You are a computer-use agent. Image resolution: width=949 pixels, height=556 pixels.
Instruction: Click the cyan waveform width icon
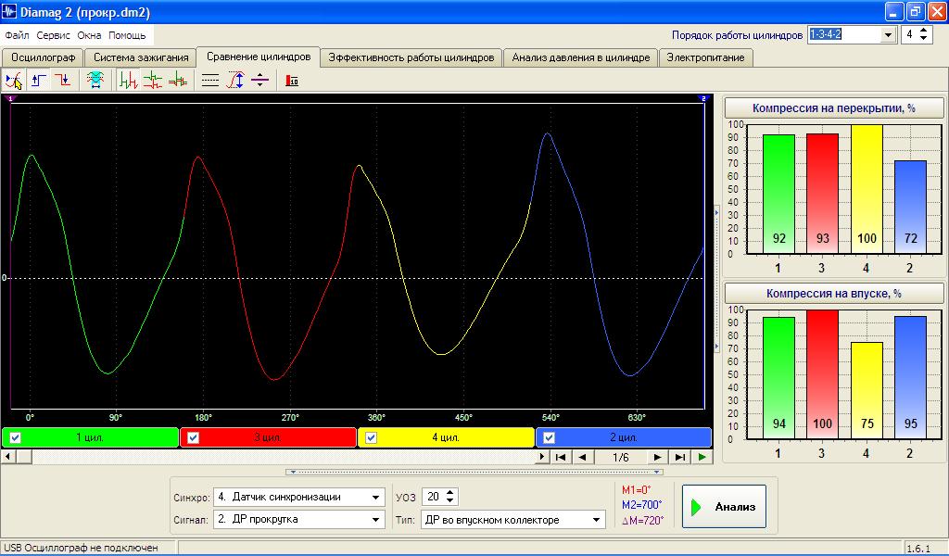(95, 80)
